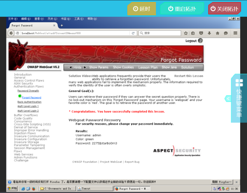Open the 帮助 menu
This screenshot has width=247, height=193.
coord(92,19)
